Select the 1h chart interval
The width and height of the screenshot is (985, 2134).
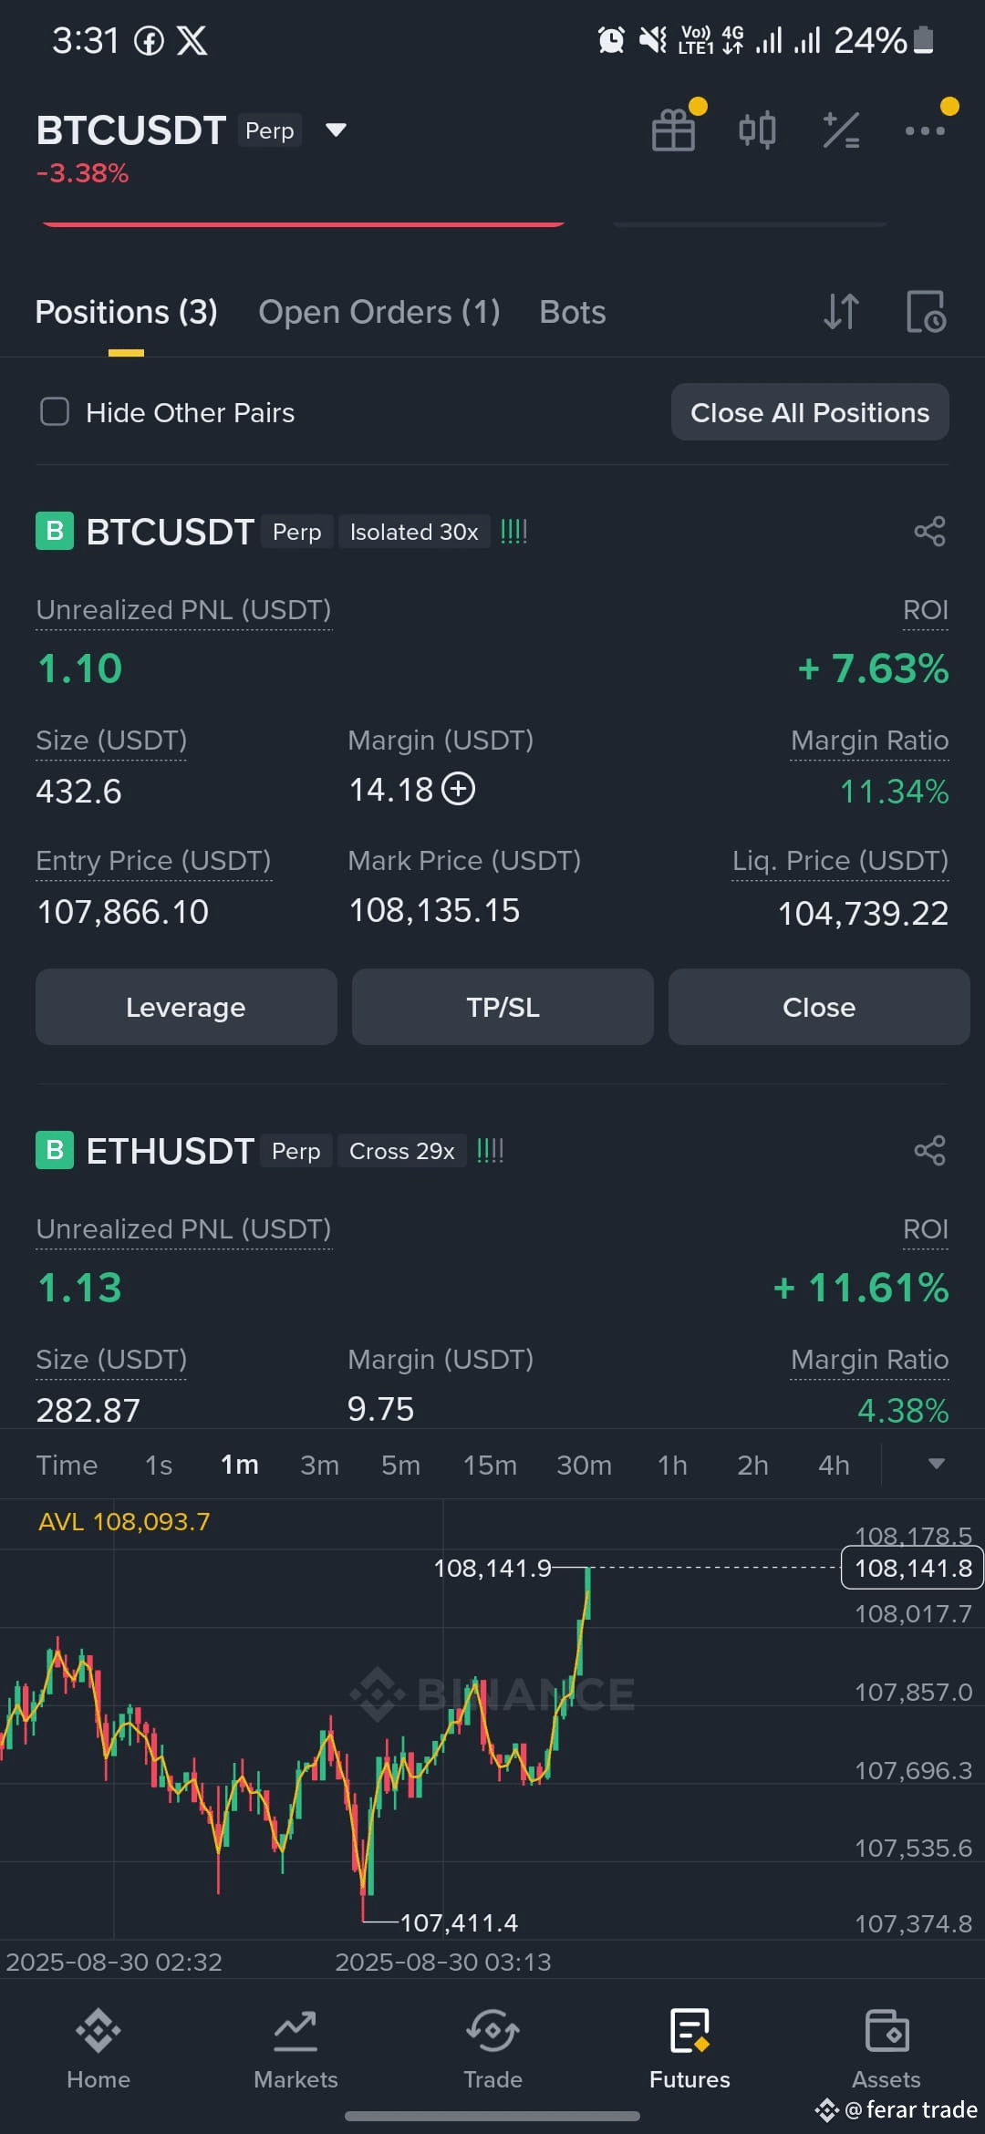point(672,1465)
